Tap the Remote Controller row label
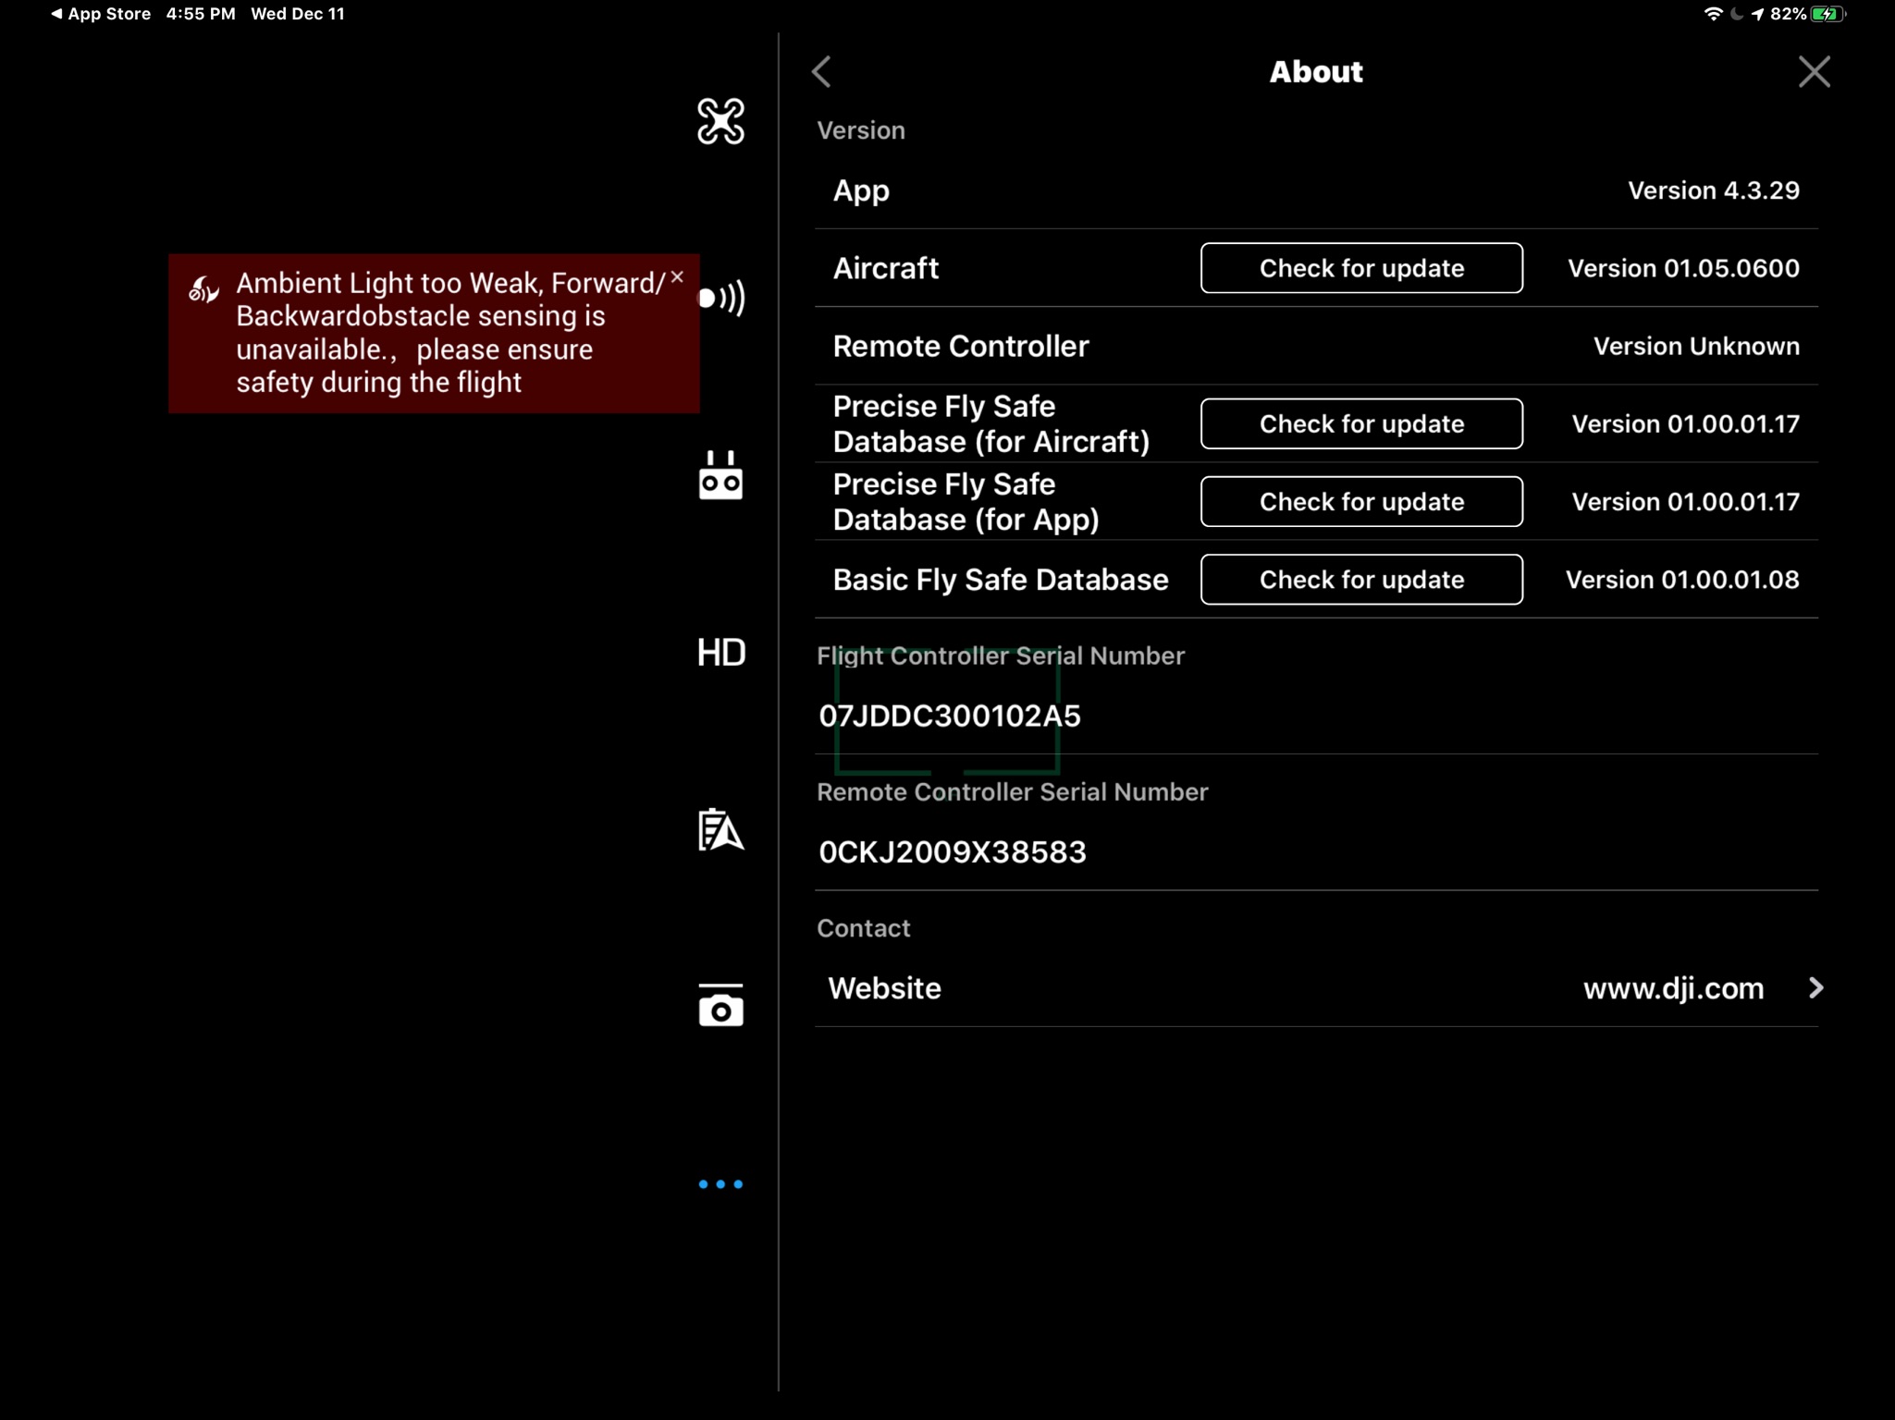The height and width of the screenshot is (1420, 1895). (961, 346)
